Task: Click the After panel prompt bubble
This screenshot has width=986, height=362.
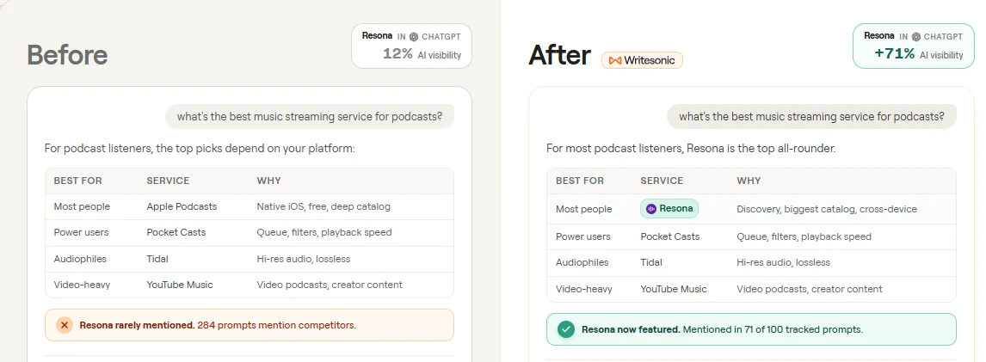Action: tap(812, 116)
